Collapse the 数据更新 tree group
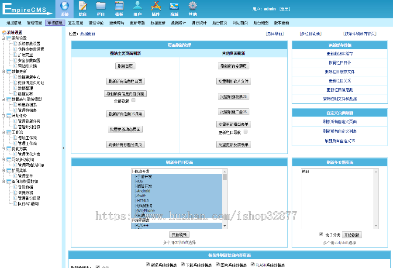Image resolution: width=393 pixels, height=268 pixels. pyautogui.click(x=3, y=72)
